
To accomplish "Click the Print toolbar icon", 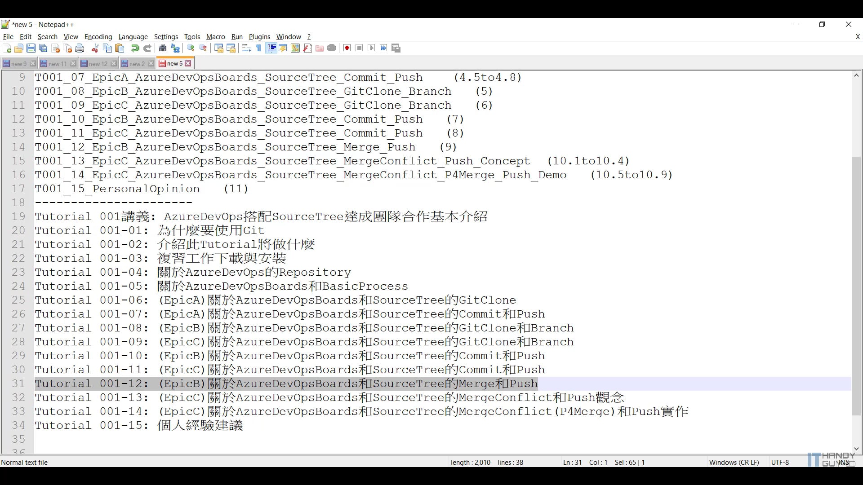I will click(80, 48).
